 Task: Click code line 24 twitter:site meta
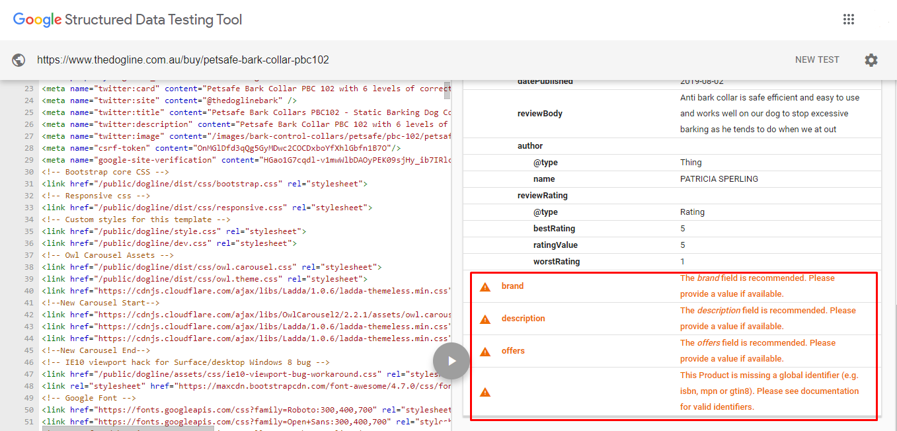[169, 100]
